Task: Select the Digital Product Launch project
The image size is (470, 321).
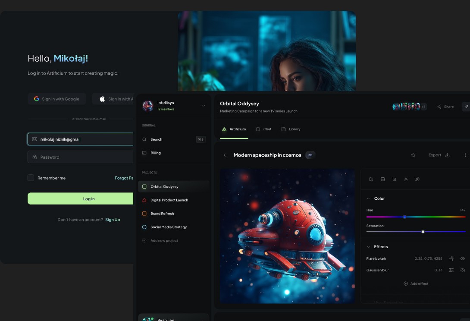Action: (x=173, y=200)
